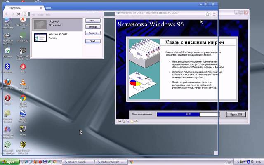This screenshot has width=264, height=165.
Task: Open Chrome's three-line main menu
Action: tap(214, 14)
